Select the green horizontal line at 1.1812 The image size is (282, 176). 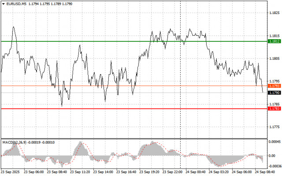134,41
